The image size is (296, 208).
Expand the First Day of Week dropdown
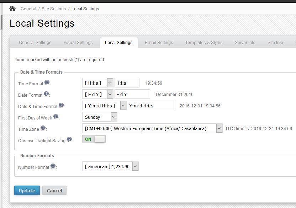click(99, 117)
